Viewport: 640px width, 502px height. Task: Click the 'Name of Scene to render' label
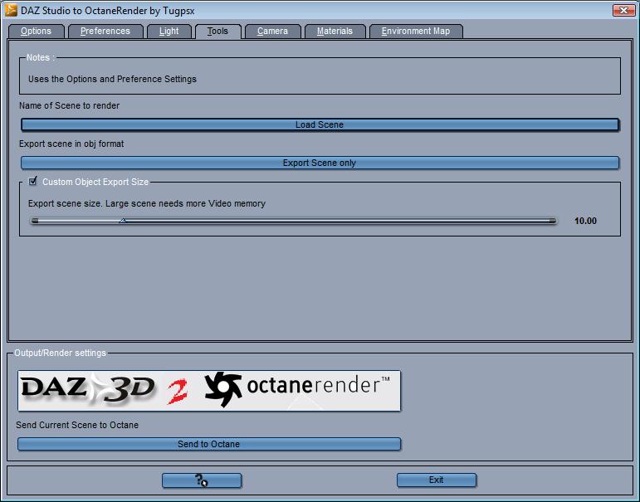[x=70, y=105]
